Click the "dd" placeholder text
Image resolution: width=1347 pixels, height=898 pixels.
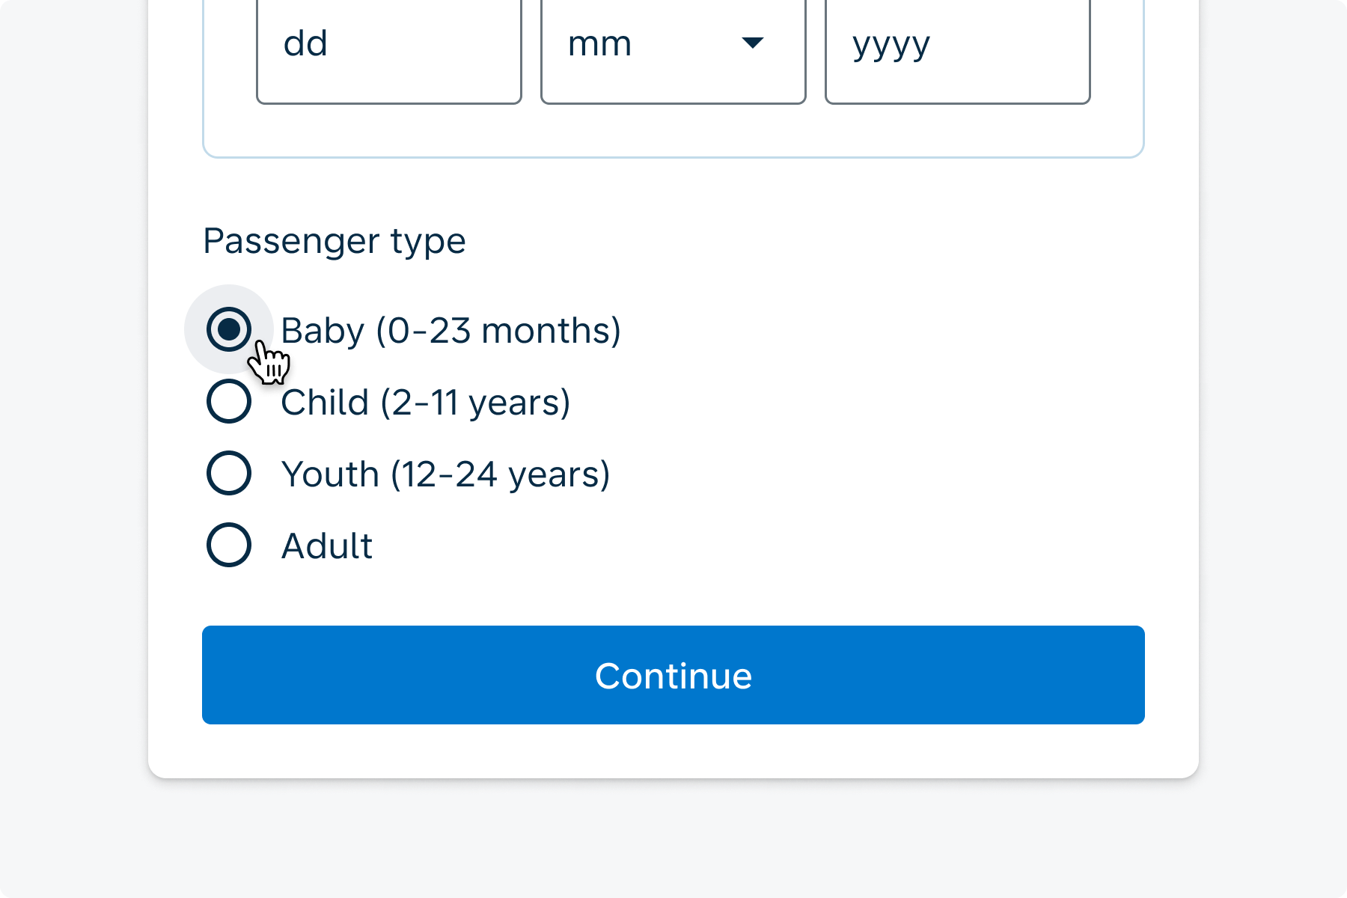(x=305, y=43)
